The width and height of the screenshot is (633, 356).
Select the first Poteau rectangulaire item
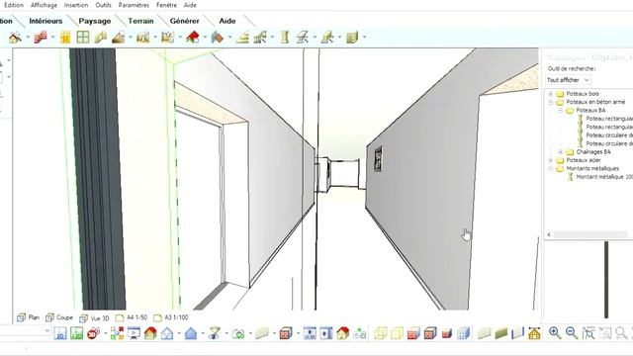tap(609, 119)
